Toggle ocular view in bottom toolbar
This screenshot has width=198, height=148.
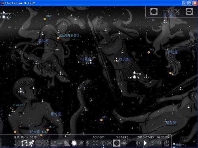tap(117, 143)
